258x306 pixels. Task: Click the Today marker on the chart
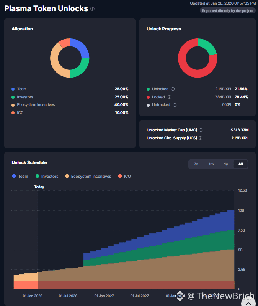(39, 187)
